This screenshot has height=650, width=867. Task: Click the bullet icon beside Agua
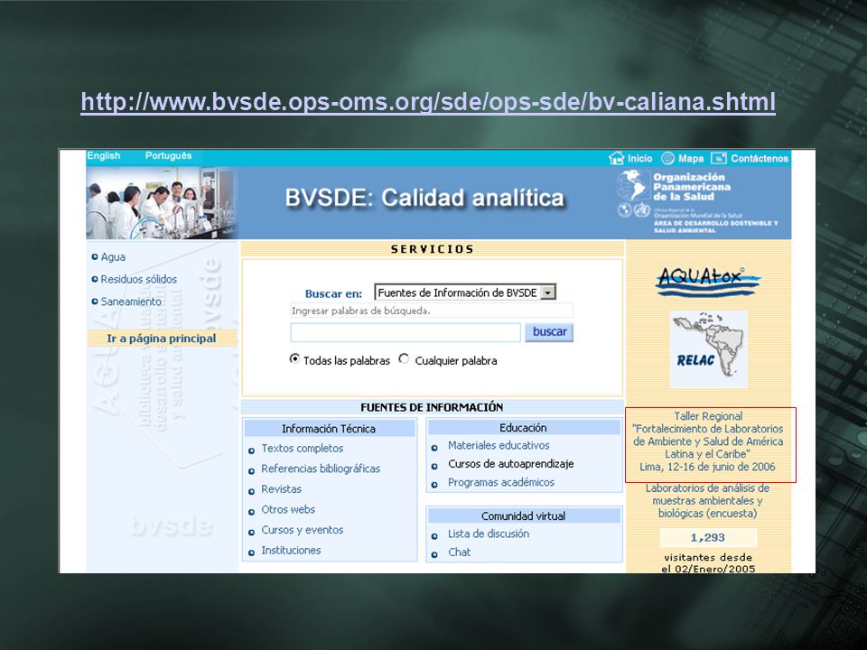click(x=95, y=257)
